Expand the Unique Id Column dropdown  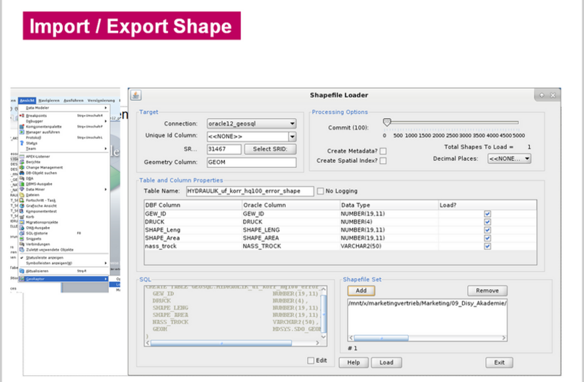(x=292, y=136)
